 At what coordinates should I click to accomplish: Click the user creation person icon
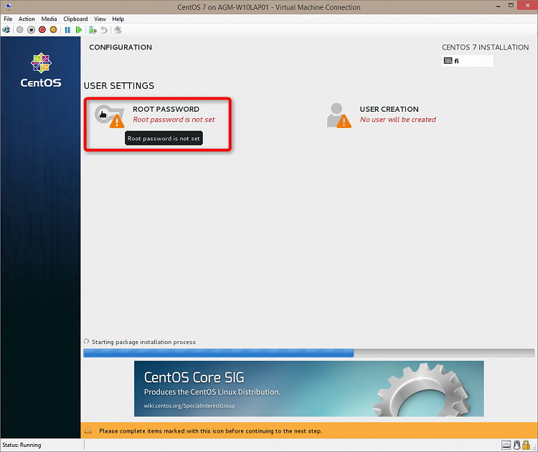(x=339, y=115)
